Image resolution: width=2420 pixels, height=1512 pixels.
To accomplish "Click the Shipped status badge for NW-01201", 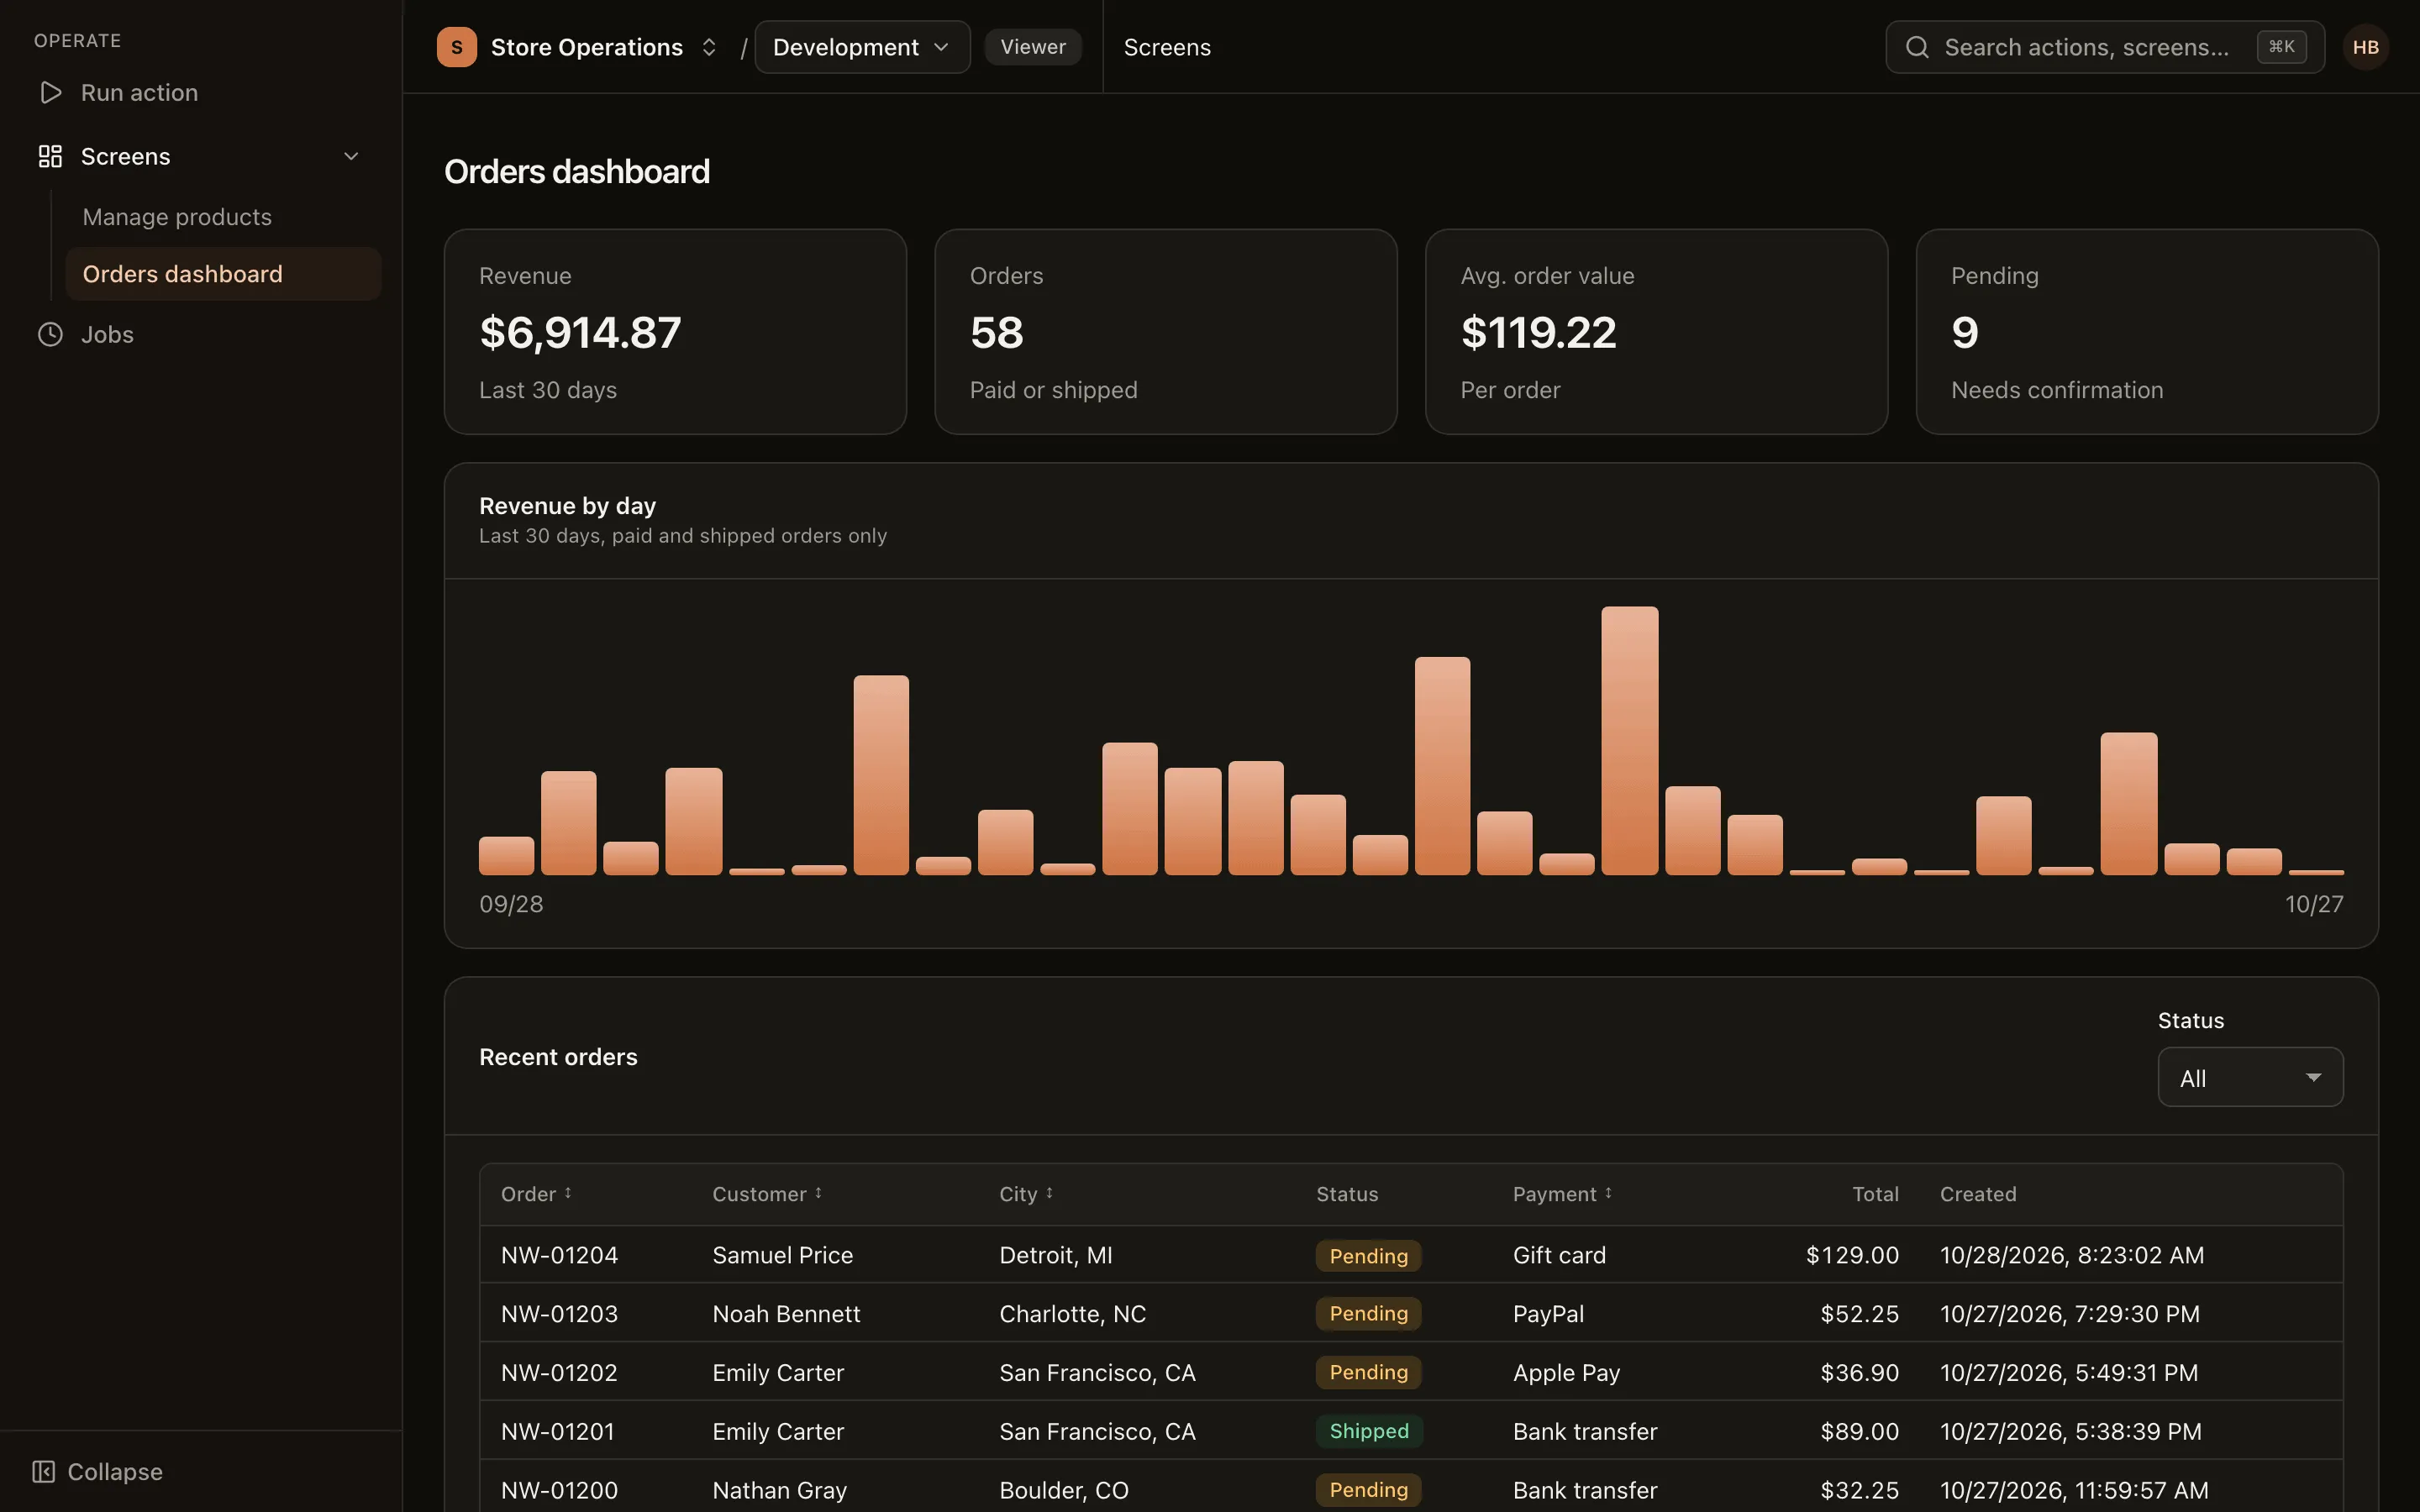I will coord(1369,1431).
